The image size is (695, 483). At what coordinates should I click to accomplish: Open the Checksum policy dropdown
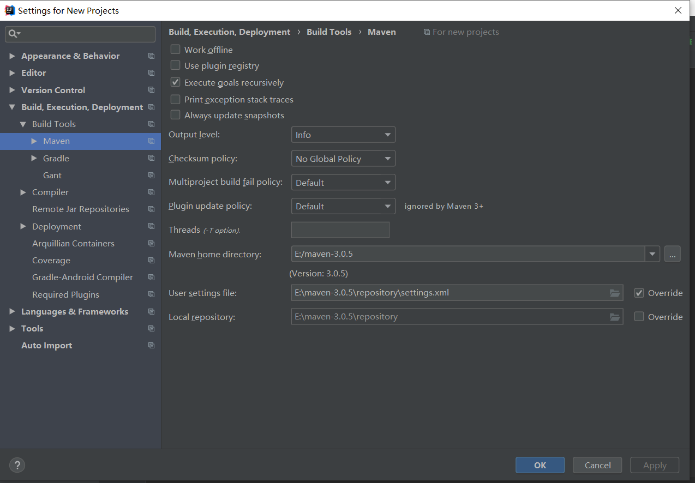point(343,159)
